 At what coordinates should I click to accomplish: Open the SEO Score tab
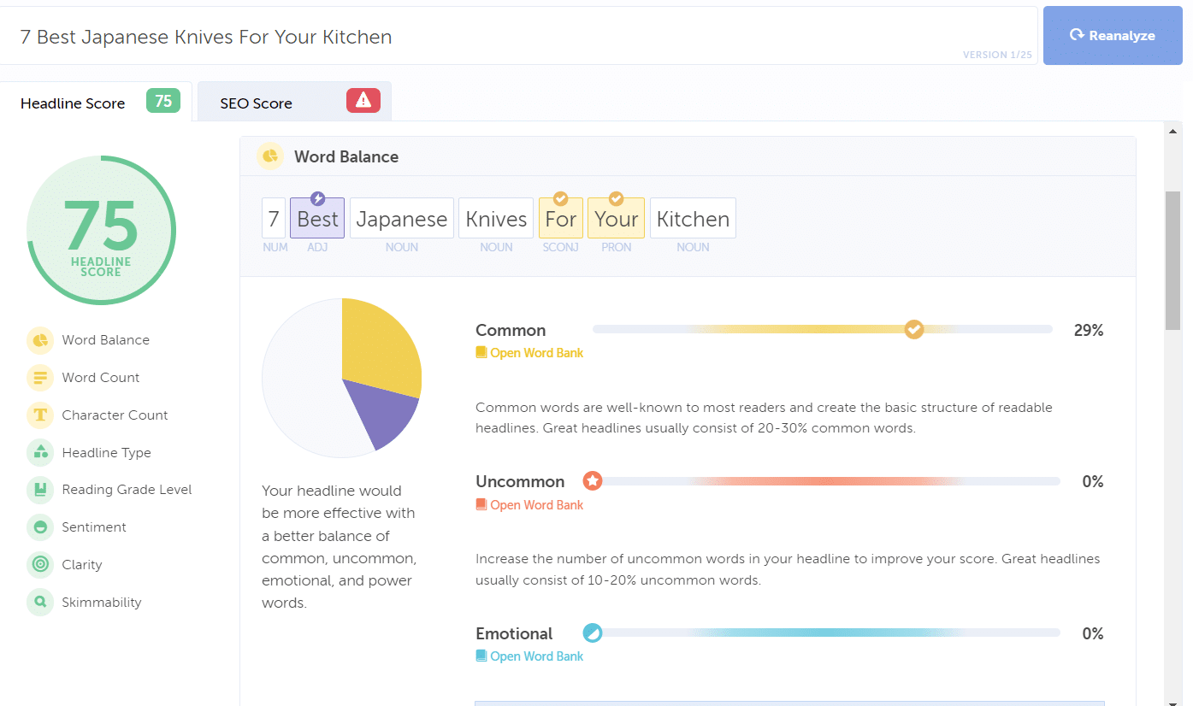[257, 103]
